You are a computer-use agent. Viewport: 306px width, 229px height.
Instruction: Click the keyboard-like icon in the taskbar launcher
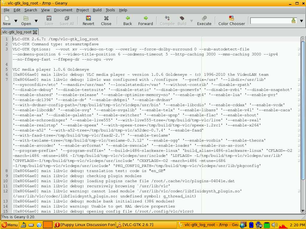(31, 225)
